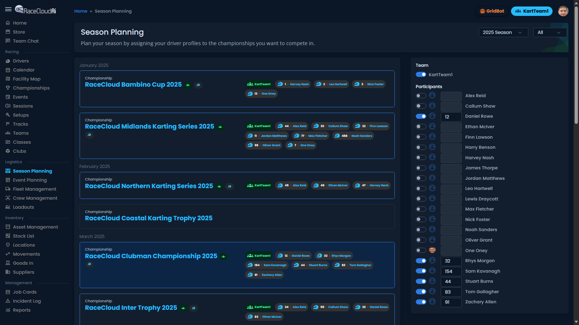Click the Loadouts icon under Logistics

pyautogui.click(x=8, y=207)
